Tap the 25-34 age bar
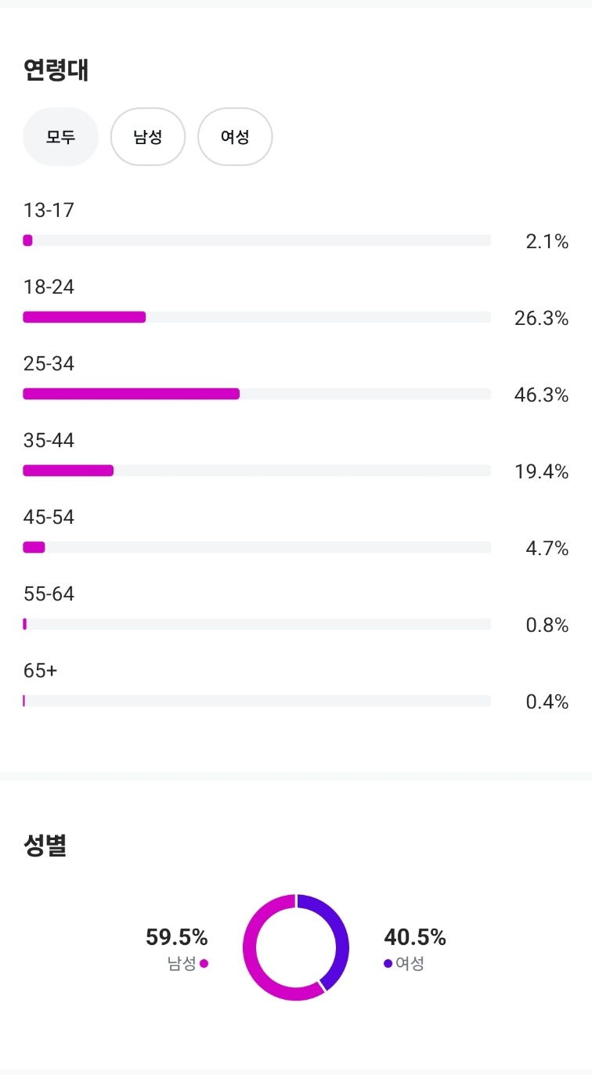The height and width of the screenshot is (1075, 592). coord(257,394)
